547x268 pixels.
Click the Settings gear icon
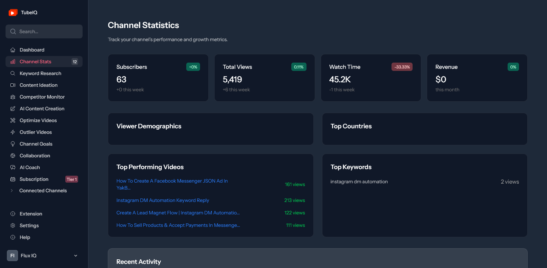[13, 225]
